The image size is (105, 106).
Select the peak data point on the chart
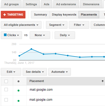(31, 49)
